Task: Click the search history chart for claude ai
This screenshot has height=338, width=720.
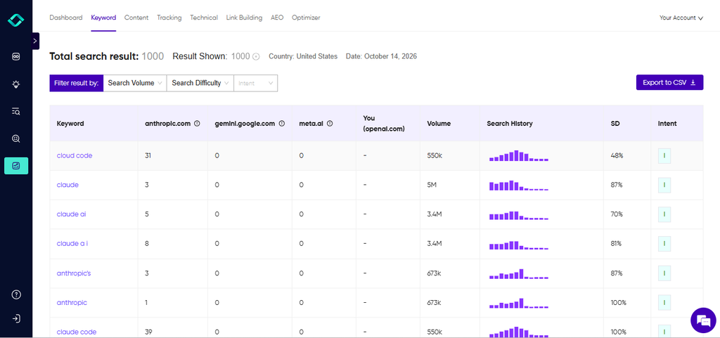Action: 519,215
